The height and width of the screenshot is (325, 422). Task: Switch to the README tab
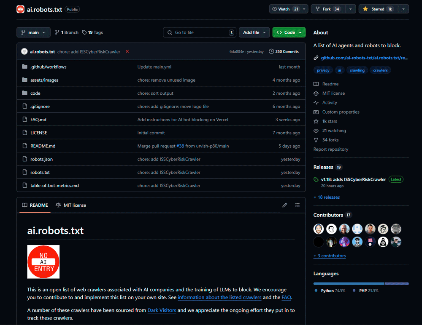[x=35, y=205]
